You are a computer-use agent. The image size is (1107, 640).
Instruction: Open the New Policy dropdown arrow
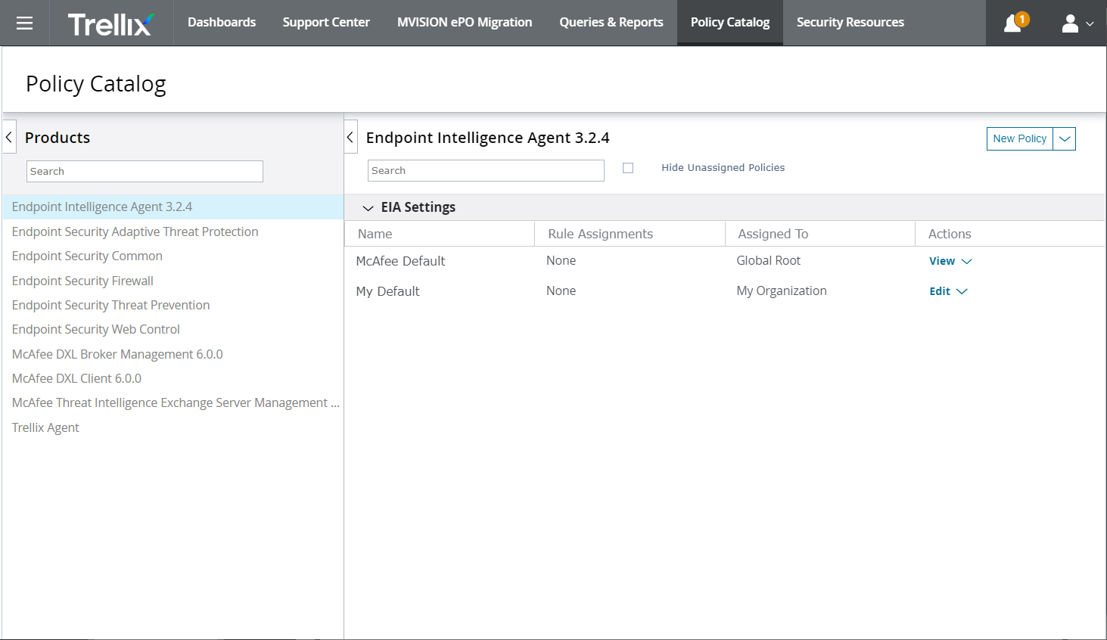[1065, 138]
